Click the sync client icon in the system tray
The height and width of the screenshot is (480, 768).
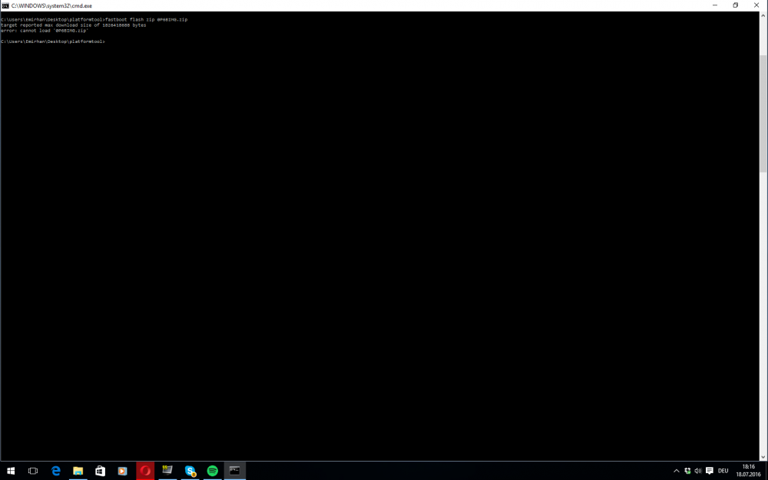tap(686, 470)
